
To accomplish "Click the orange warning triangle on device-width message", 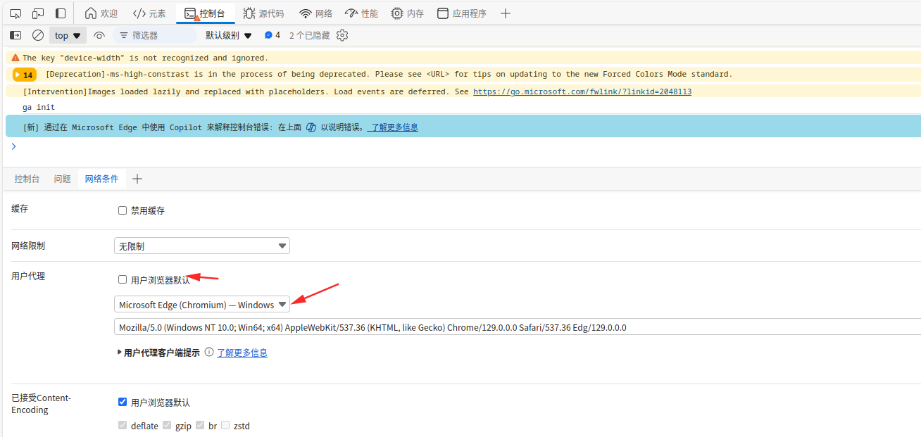I will (x=15, y=58).
